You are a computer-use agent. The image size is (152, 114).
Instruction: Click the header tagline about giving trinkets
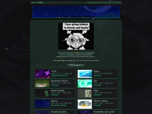click(x=104, y=3)
